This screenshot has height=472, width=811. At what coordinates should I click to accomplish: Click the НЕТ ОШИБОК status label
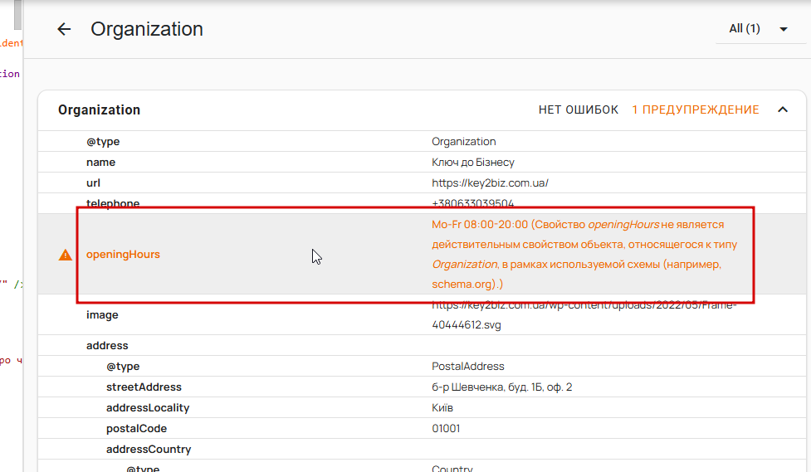(579, 109)
